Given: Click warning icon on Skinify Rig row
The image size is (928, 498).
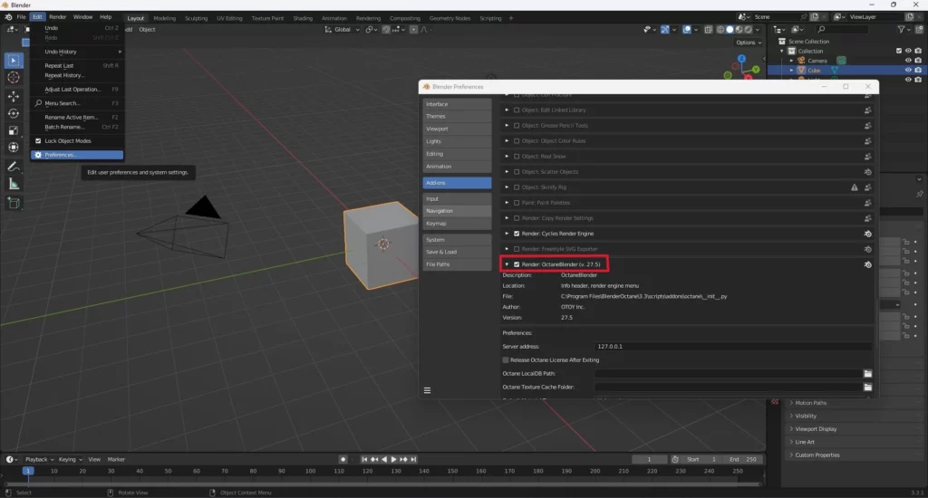Looking at the screenshot, I should 854,187.
